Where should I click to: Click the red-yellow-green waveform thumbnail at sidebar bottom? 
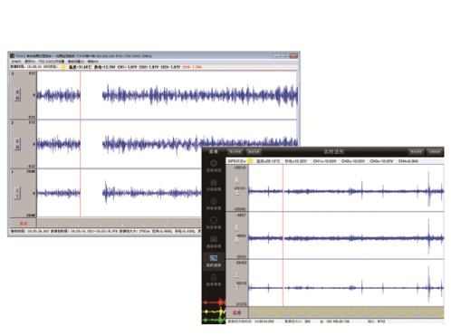click(x=214, y=311)
